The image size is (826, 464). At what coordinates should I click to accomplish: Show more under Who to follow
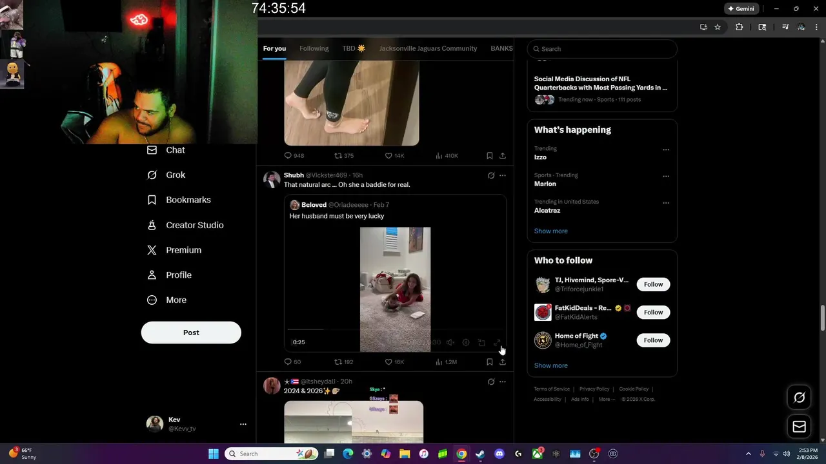coord(551,365)
